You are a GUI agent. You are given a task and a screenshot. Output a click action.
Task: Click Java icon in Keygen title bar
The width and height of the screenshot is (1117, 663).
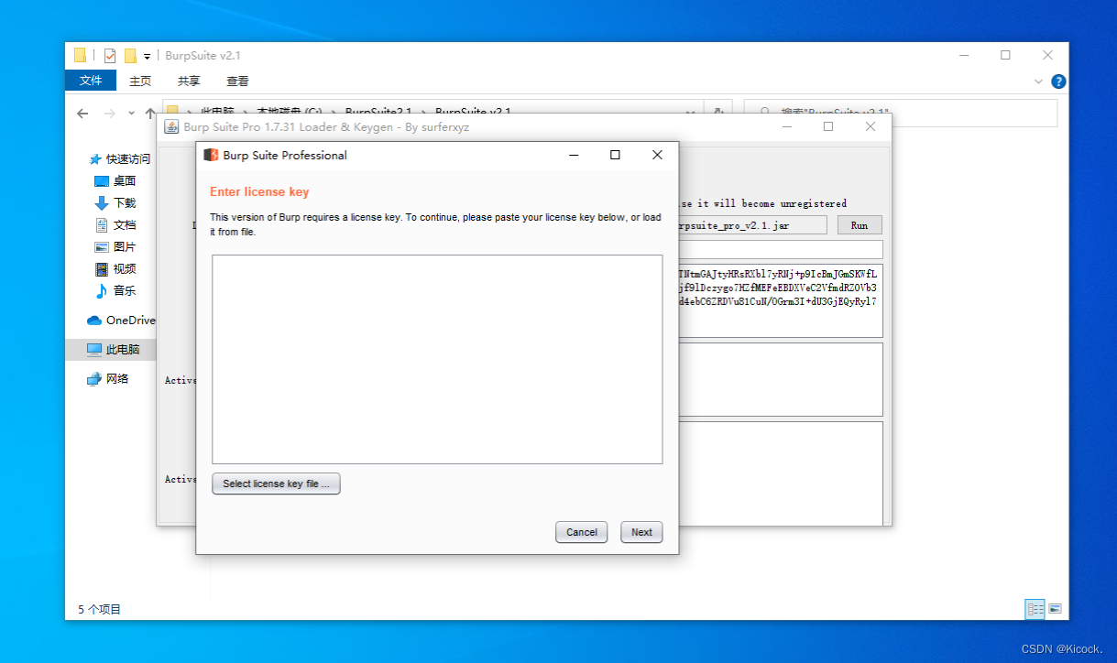(171, 126)
